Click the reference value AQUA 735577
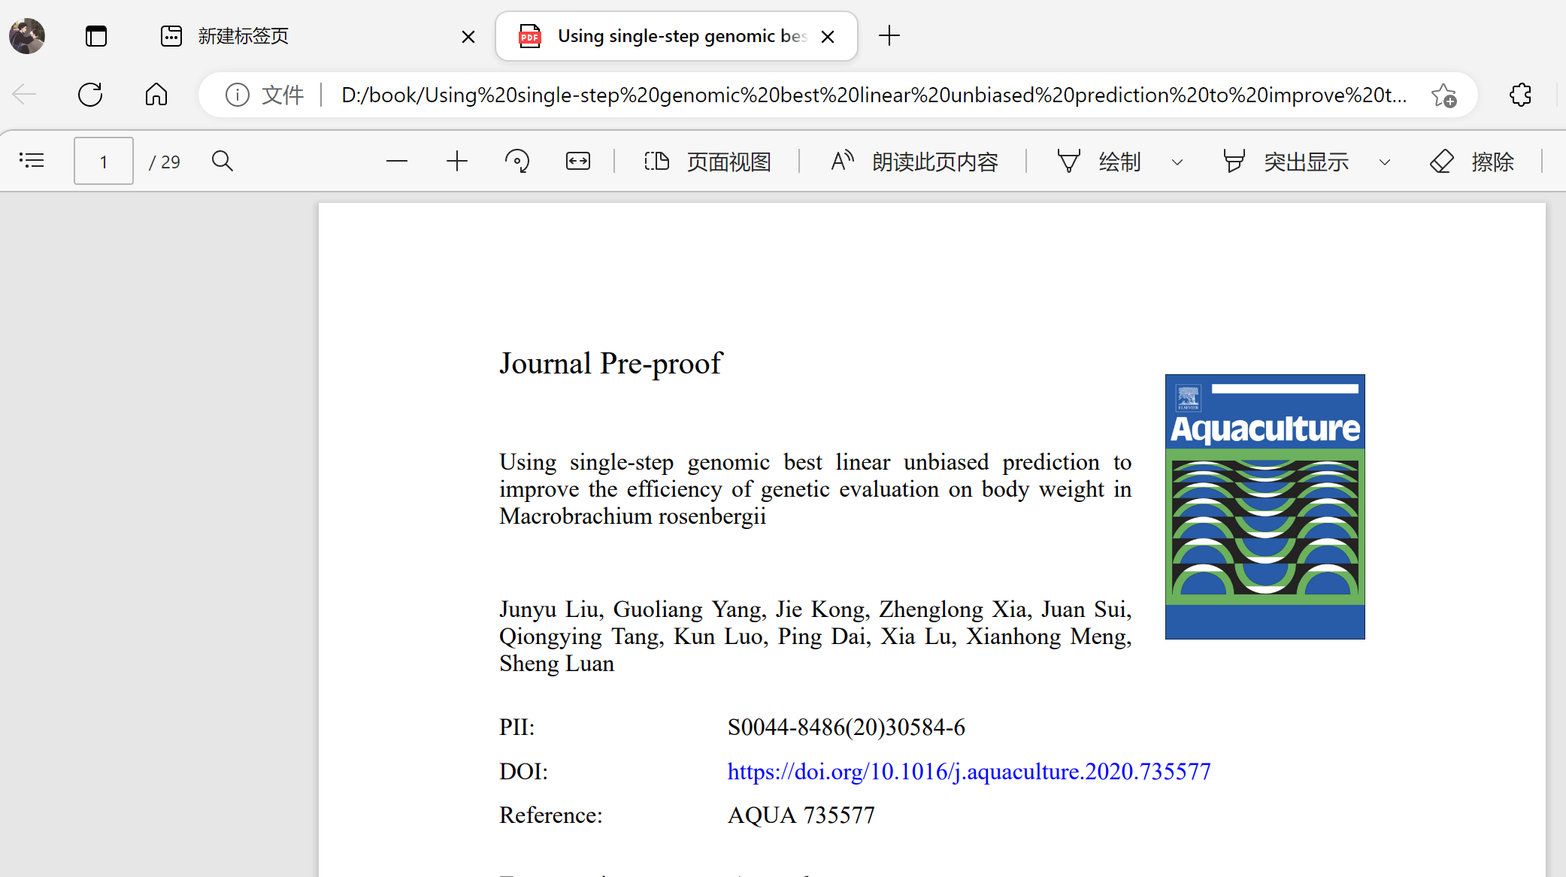 (801, 815)
